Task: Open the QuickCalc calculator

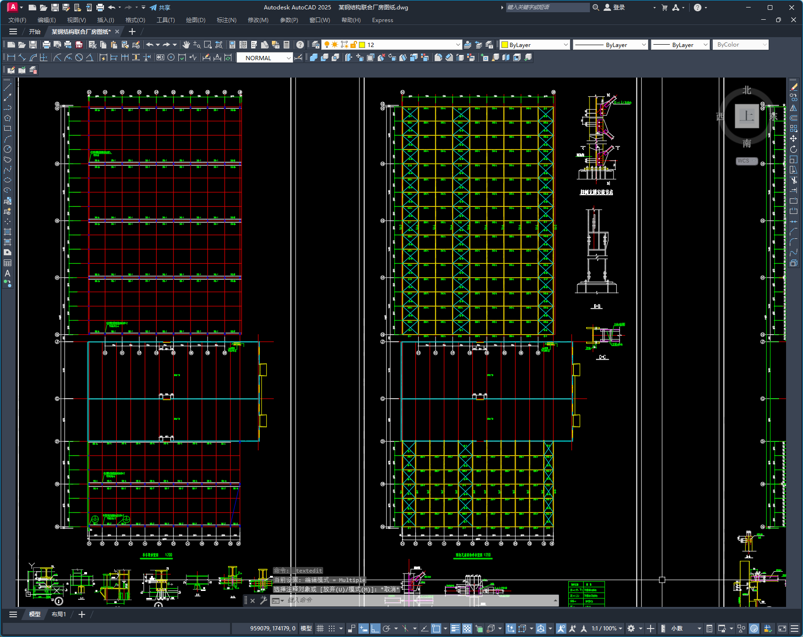Action: 286,45
